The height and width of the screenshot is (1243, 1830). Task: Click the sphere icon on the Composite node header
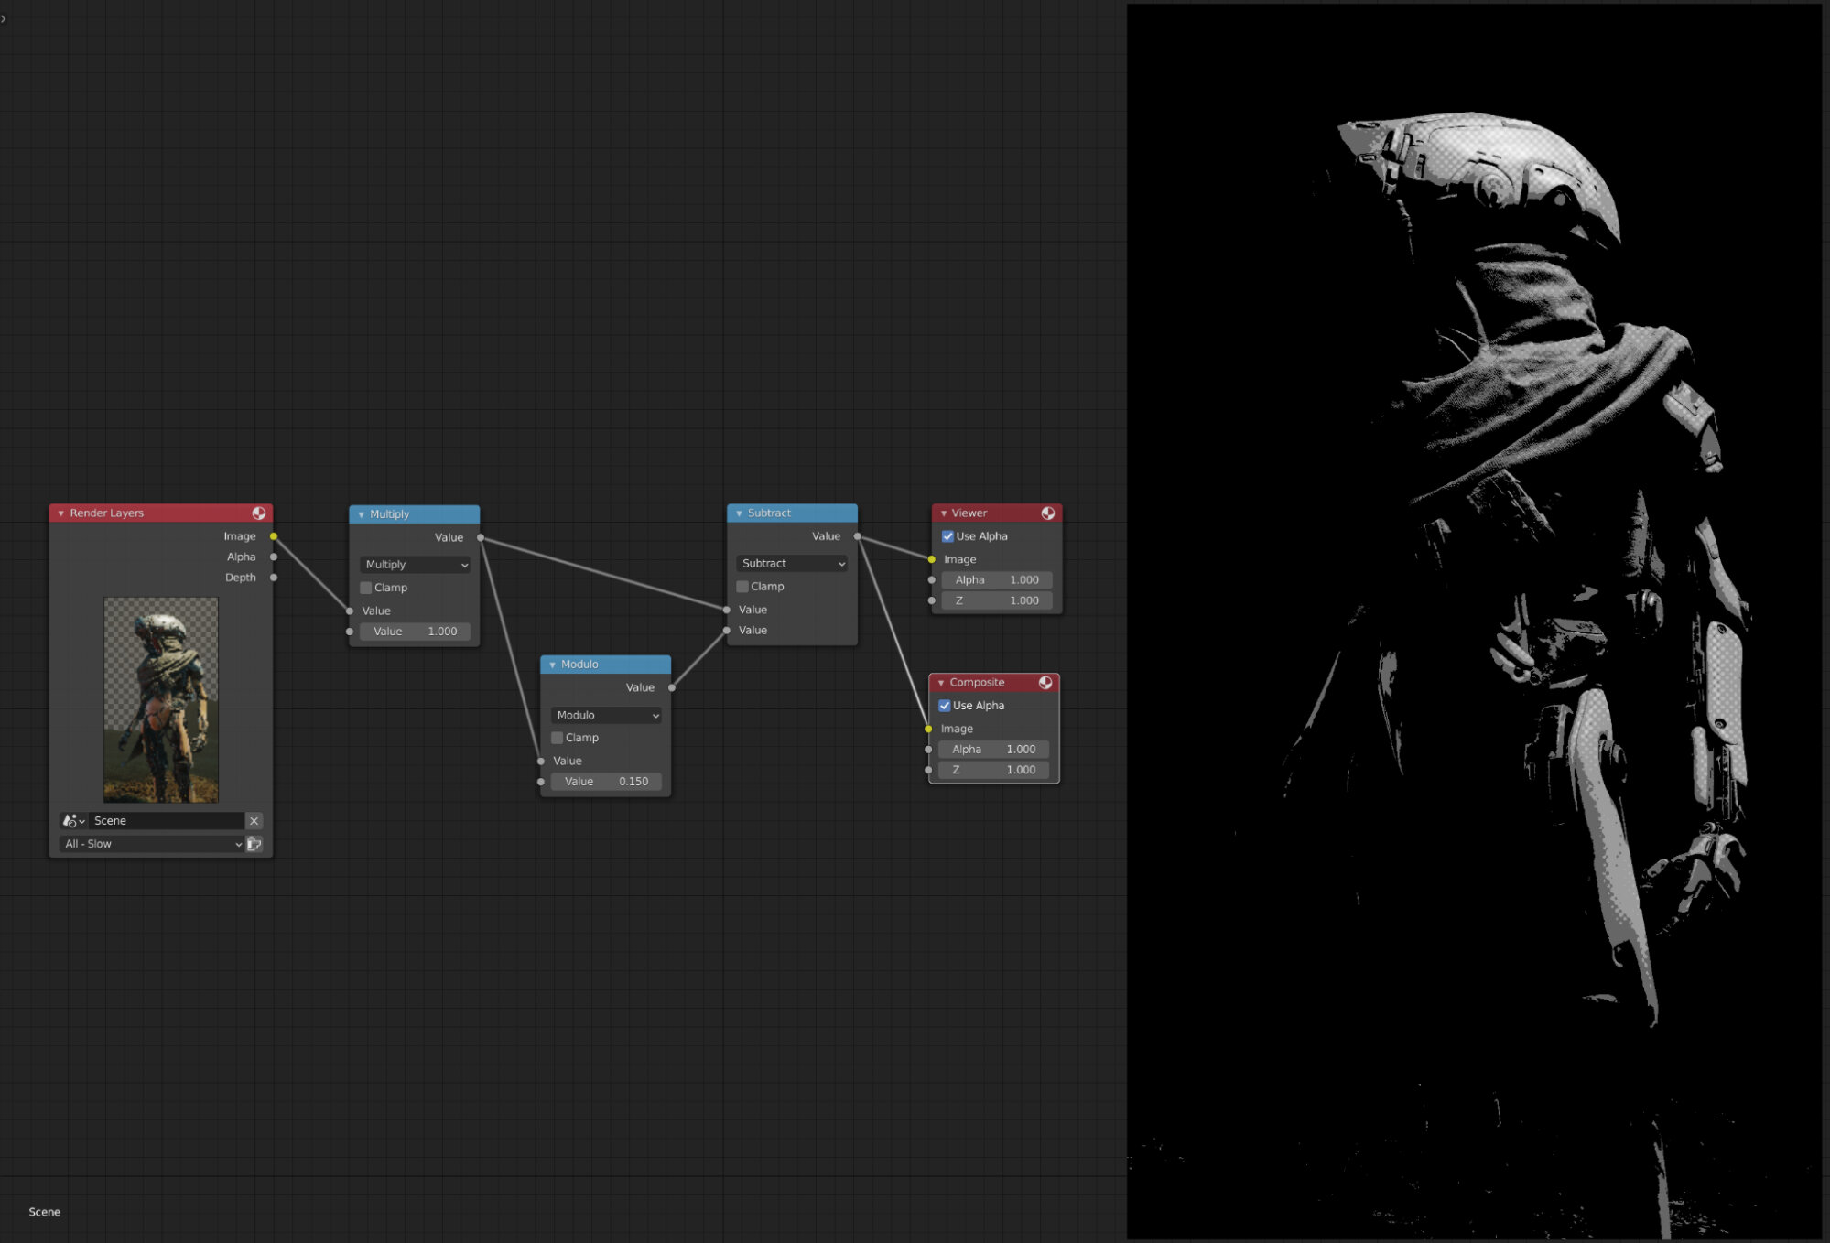click(1045, 682)
